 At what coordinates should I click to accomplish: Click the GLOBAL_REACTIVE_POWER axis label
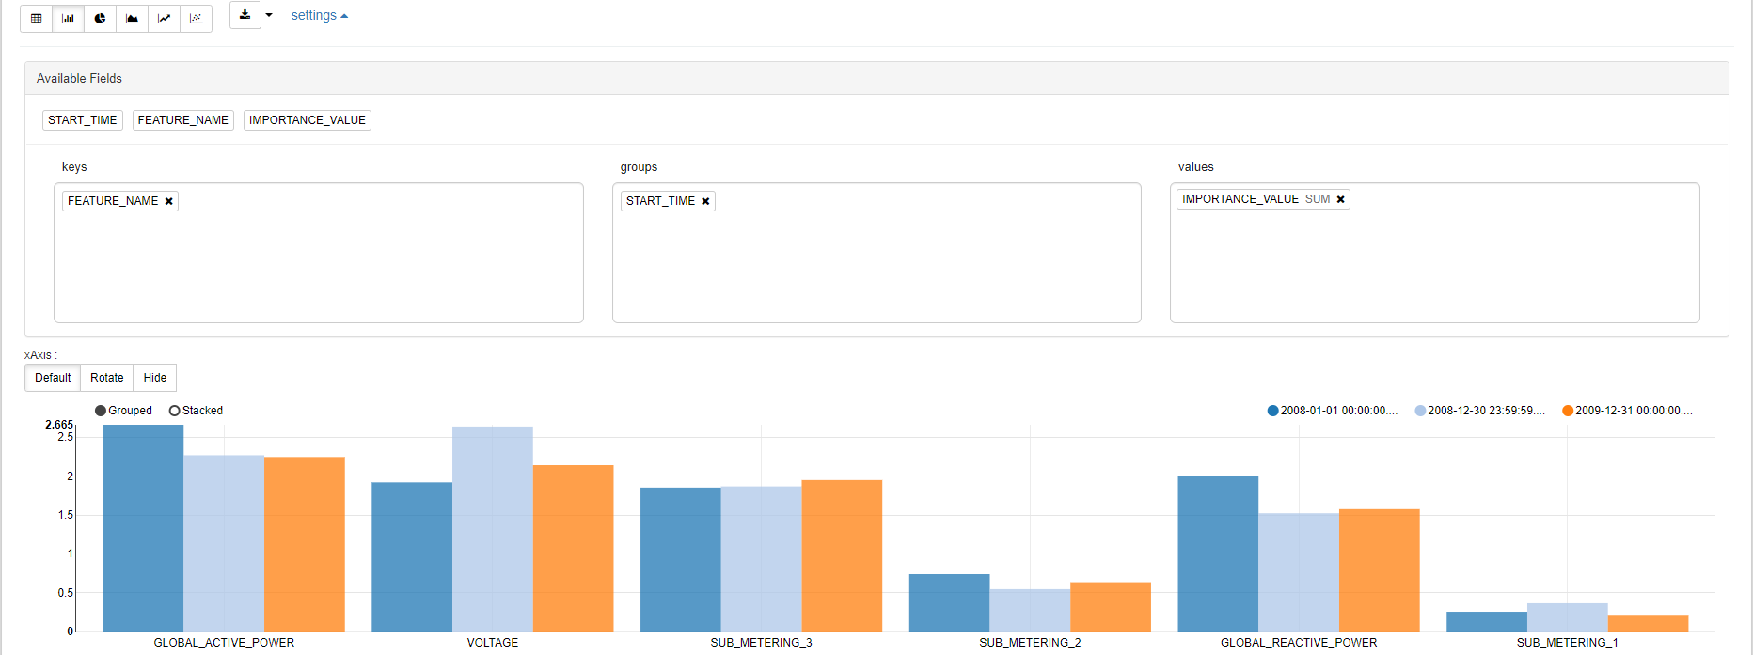[x=1299, y=643]
